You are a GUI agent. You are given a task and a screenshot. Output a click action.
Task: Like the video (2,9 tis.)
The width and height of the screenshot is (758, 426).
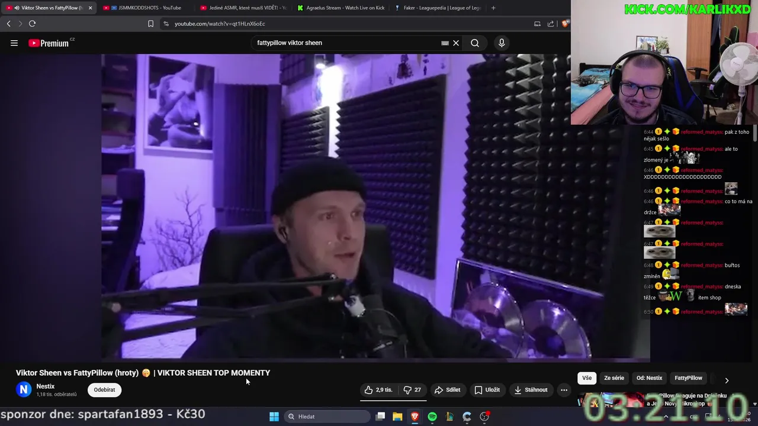[379, 390]
